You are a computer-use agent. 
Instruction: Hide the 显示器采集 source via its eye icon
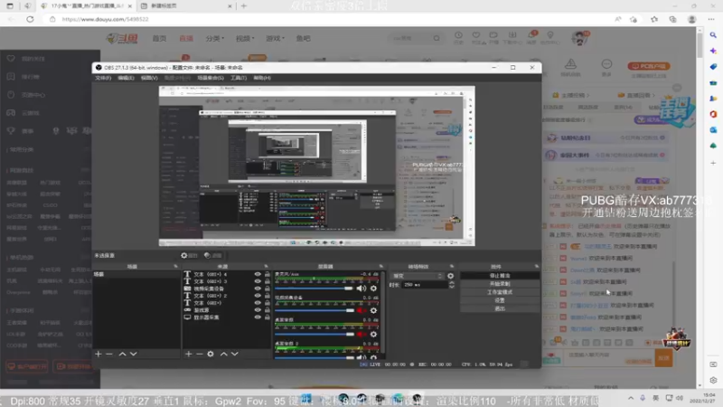[x=258, y=317]
